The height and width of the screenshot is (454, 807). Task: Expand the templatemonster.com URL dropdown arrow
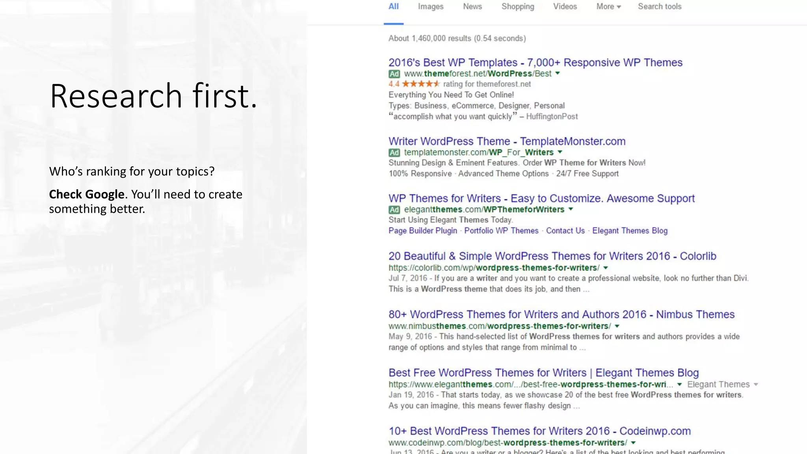pos(560,152)
